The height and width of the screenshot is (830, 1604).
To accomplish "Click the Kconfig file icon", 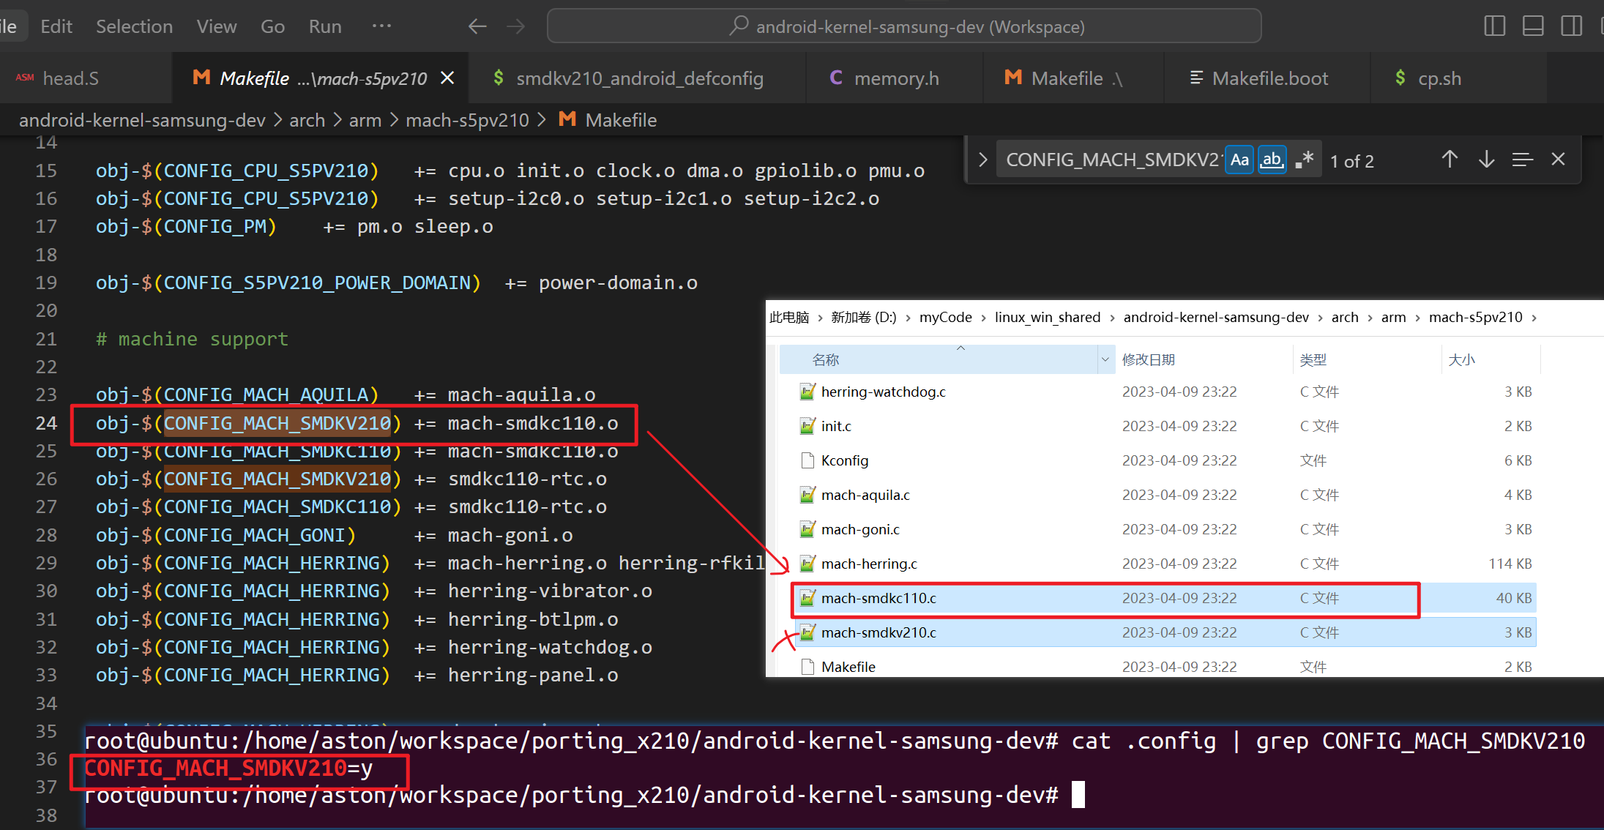I will click(x=807, y=460).
